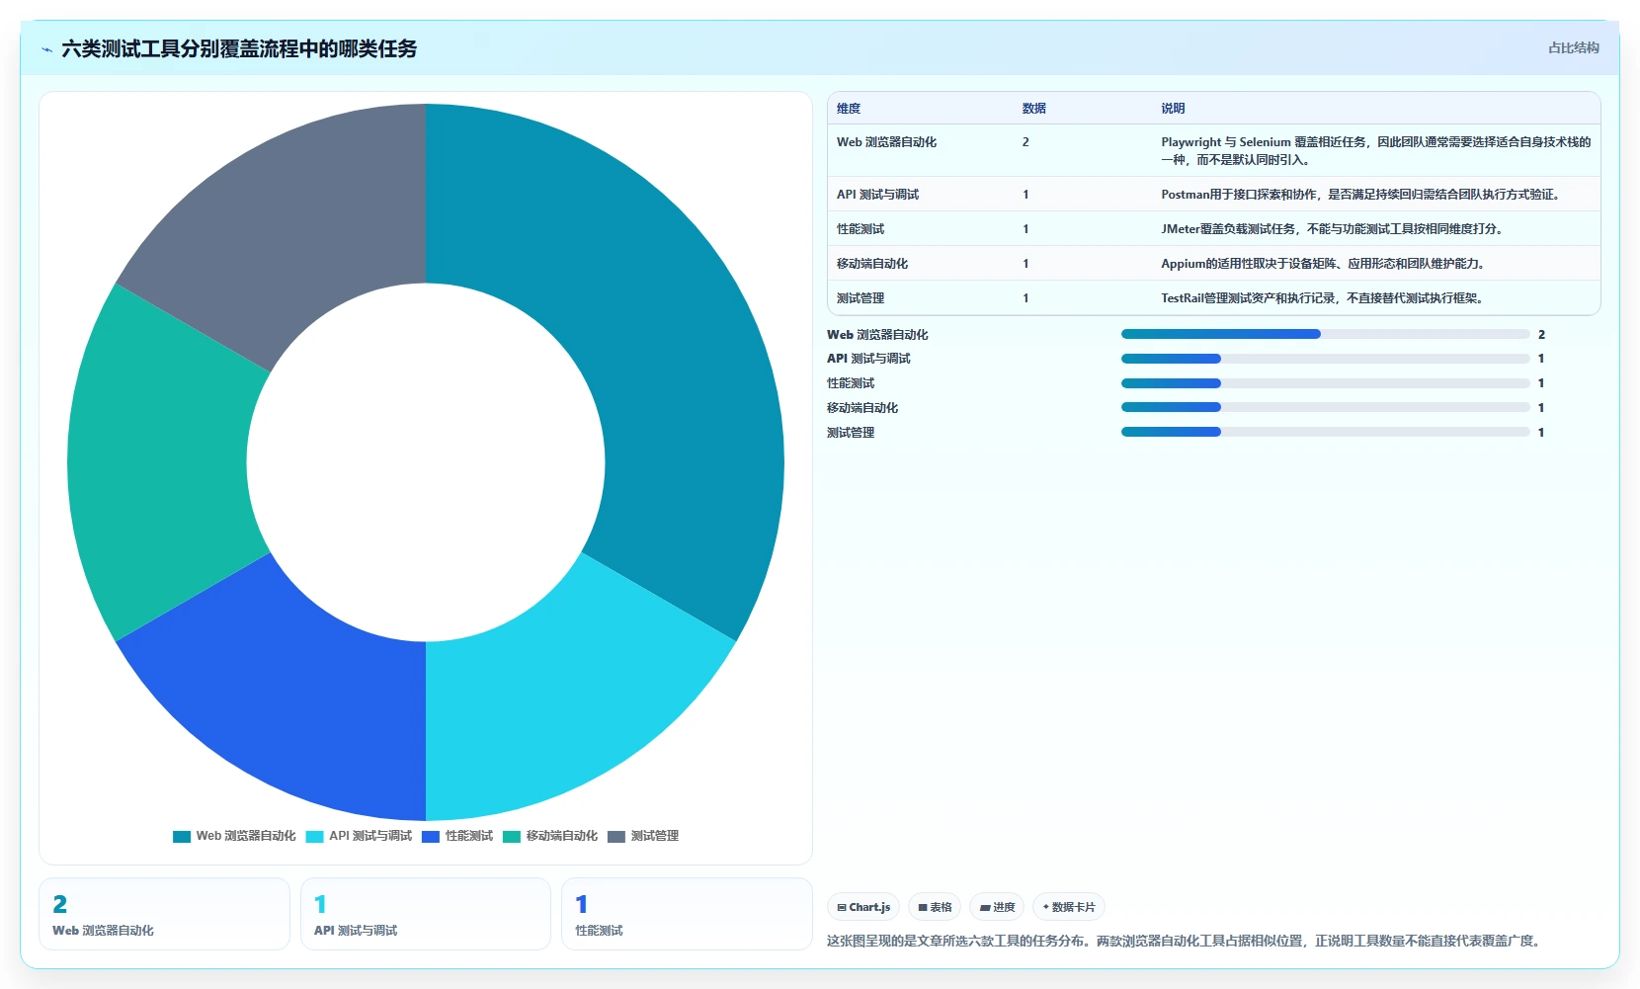
Task: Toggle 性能测试 legend color swatch
Action: coord(431,837)
